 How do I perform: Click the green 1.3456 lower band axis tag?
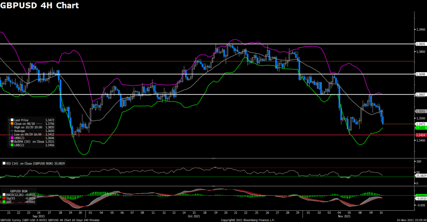pos(420,127)
